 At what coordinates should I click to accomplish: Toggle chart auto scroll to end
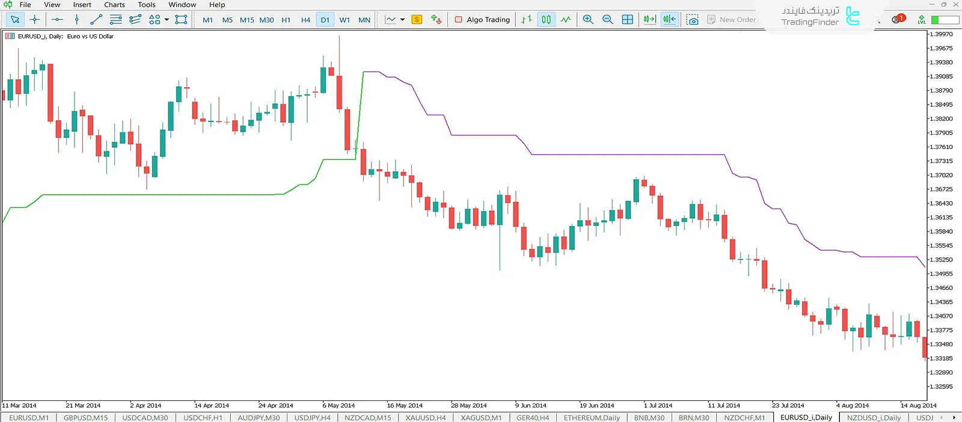click(649, 20)
